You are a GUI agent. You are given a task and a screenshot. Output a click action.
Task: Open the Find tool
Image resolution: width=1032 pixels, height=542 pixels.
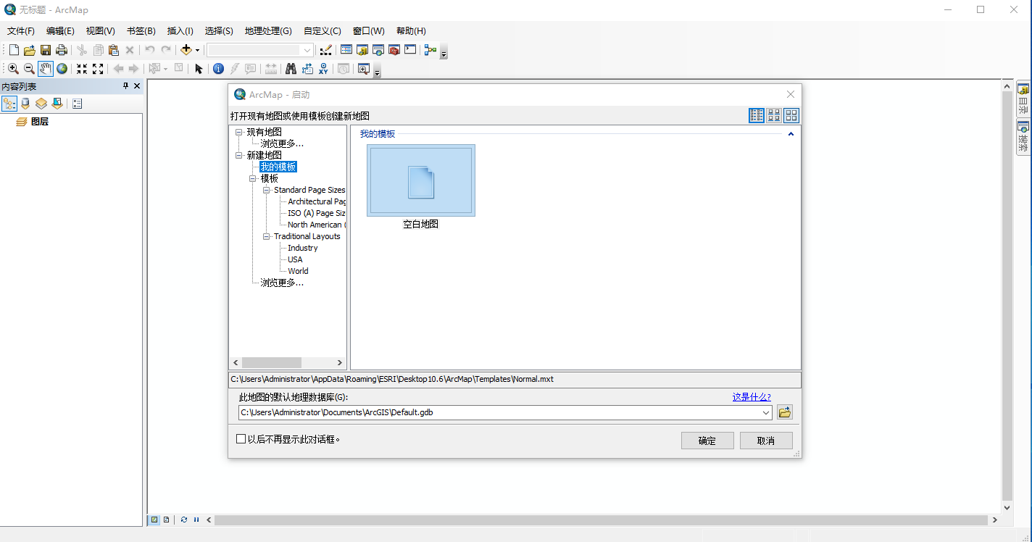[291, 68]
